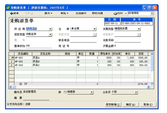Click 发送邮件 in the toolbar
This screenshot has width=167, height=113.
pyautogui.click(x=81, y=13)
